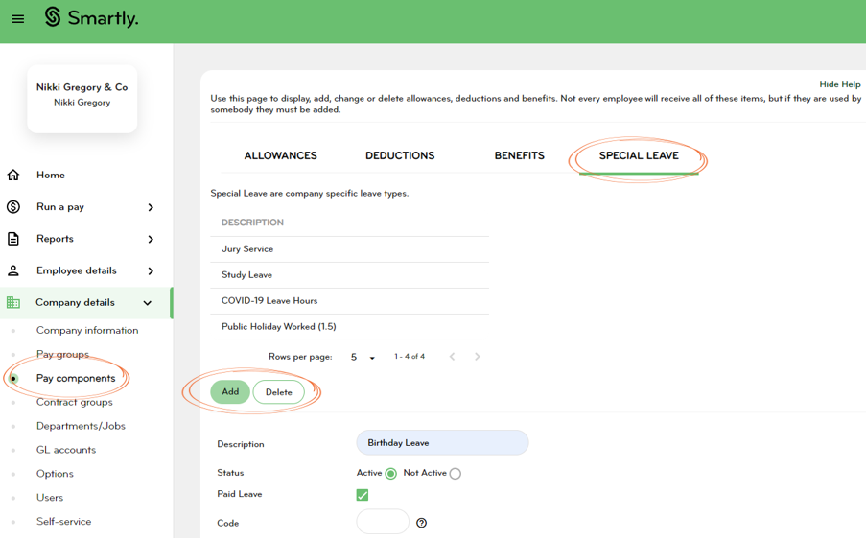This screenshot has height=540, width=866.
Task: Click the Code field help icon
Action: 421,523
